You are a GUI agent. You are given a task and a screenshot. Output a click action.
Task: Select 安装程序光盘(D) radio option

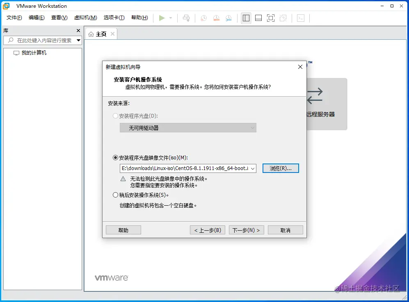116,116
